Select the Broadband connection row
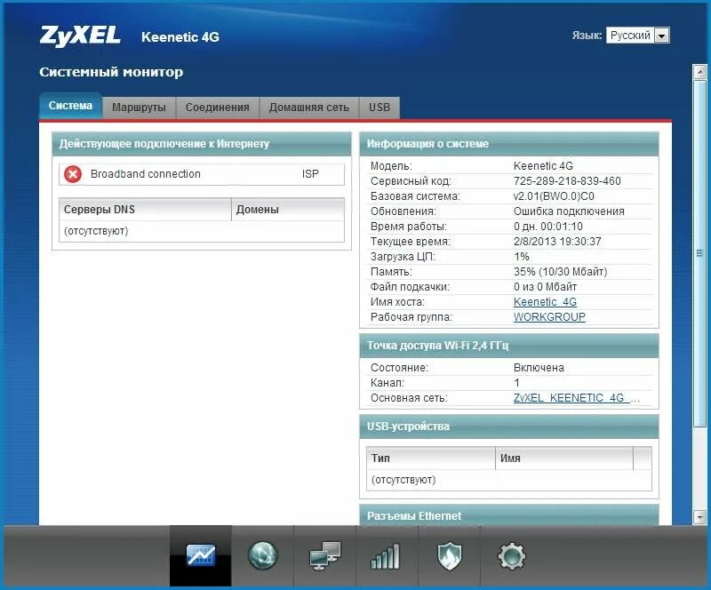Viewport: 711px width, 590px height. click(202, 174)
